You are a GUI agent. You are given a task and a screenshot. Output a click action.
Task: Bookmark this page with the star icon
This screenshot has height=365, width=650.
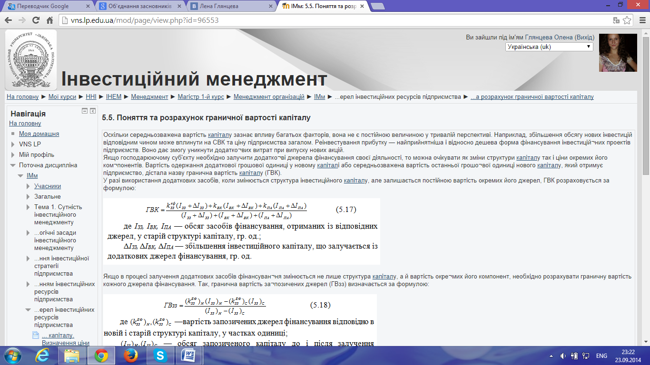click(628, 20)
